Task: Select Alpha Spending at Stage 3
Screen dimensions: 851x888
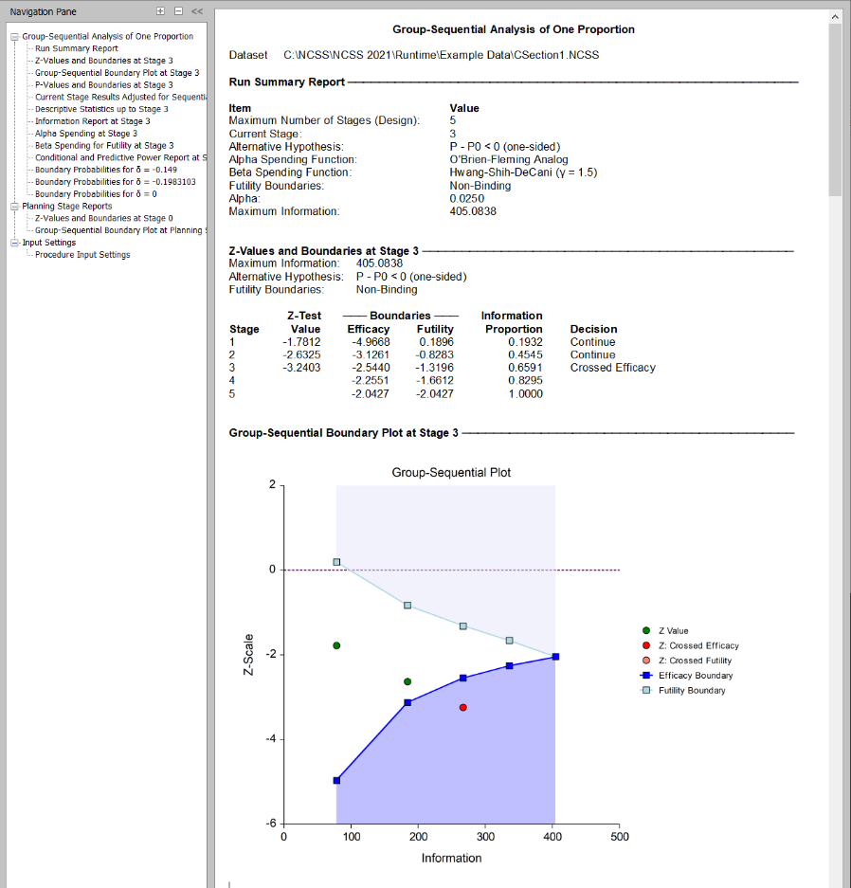Action: (86, 134)
